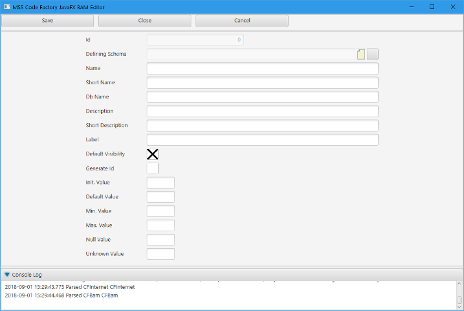Screen dimensions: 464x311
Task: Enable the Generate Id checkbox
Action: click(153, 168)
